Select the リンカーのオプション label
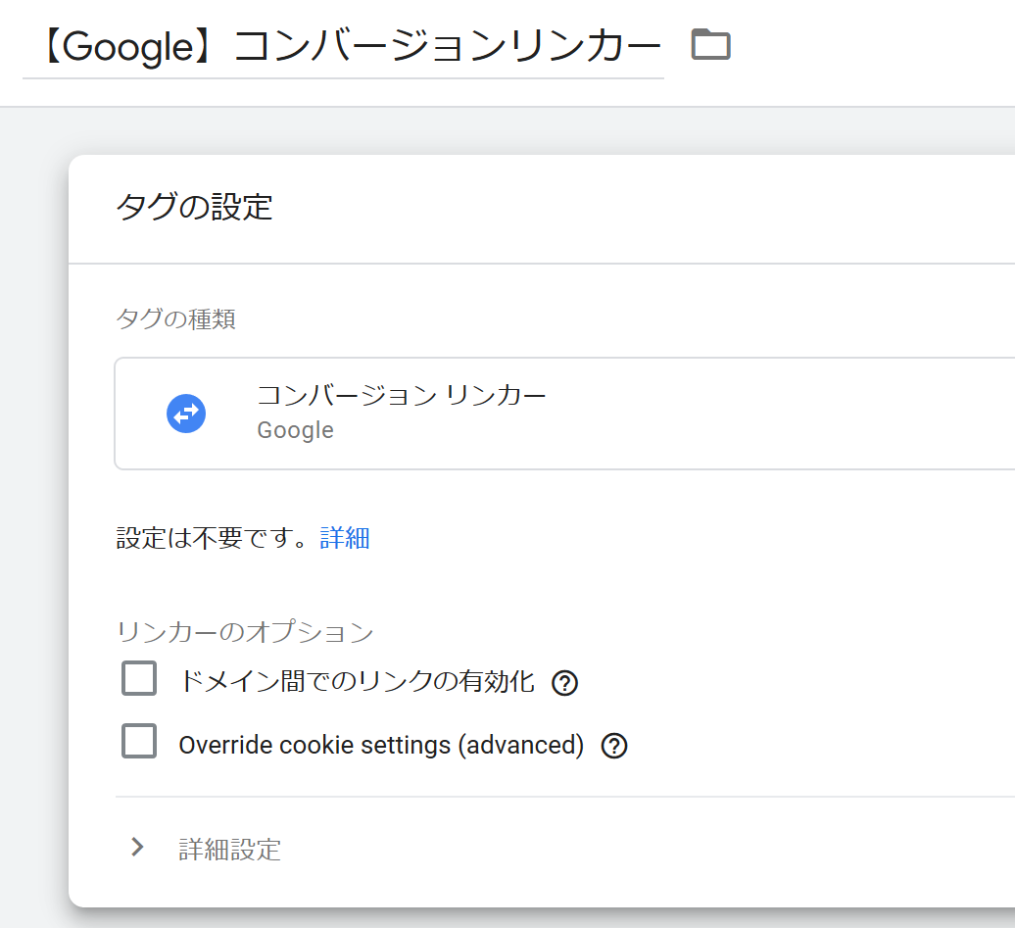Image resolution: width=1015 pixels, height=928 pixels. [245, 632]
